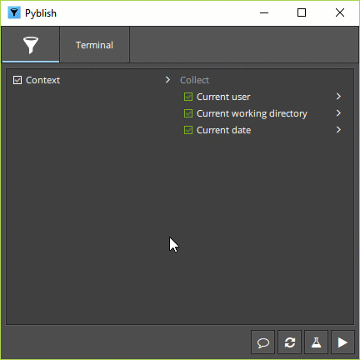Run validation with the flask icon
Image resolution: width=360 pixels, height=360 pixels.
316,342
